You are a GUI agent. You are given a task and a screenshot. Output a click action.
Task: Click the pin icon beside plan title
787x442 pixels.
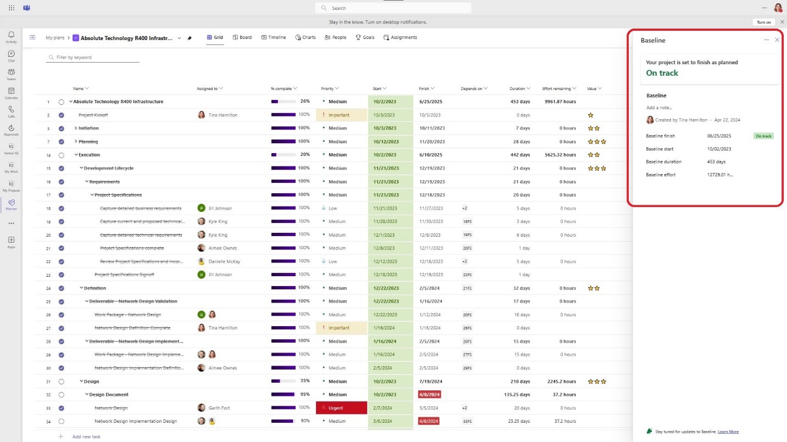(190, 38)
